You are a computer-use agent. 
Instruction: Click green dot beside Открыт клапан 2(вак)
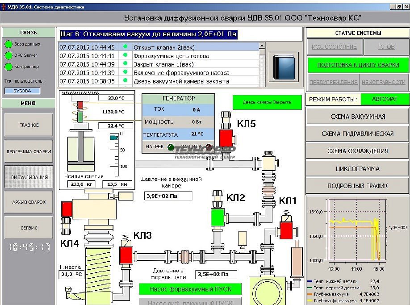(x=125, y=46)
